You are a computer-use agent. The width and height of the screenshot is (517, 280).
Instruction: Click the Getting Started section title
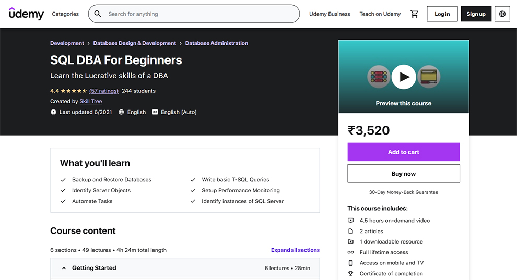coord(94,268)
